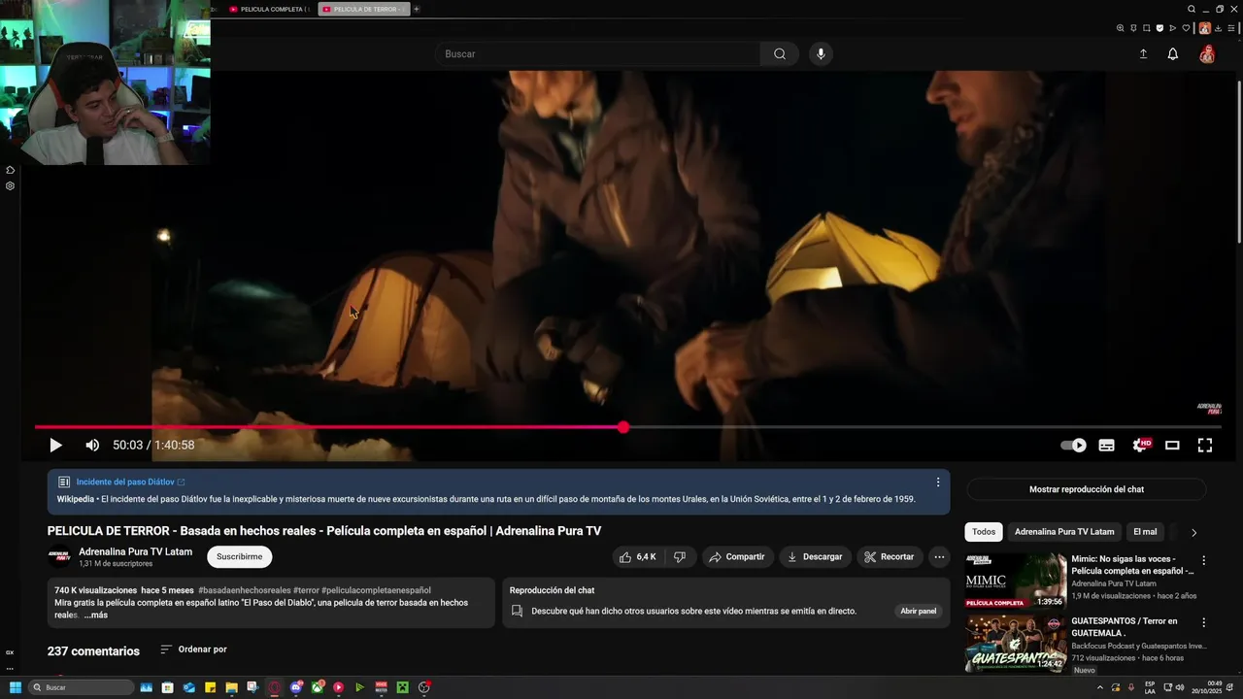This screenshot has height=699, width=1243.
Task: Click the Suscribirme button
Action: pos(239,557)
